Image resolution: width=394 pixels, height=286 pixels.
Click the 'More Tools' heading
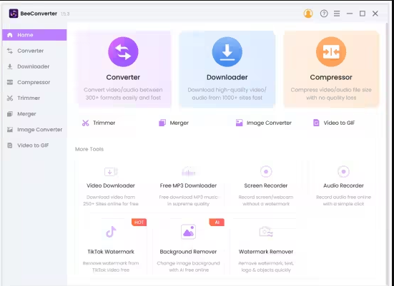pos(89,149)
